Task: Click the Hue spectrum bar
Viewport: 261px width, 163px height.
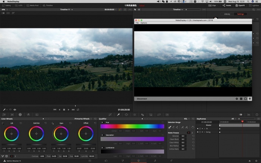Action: [132, 126]
